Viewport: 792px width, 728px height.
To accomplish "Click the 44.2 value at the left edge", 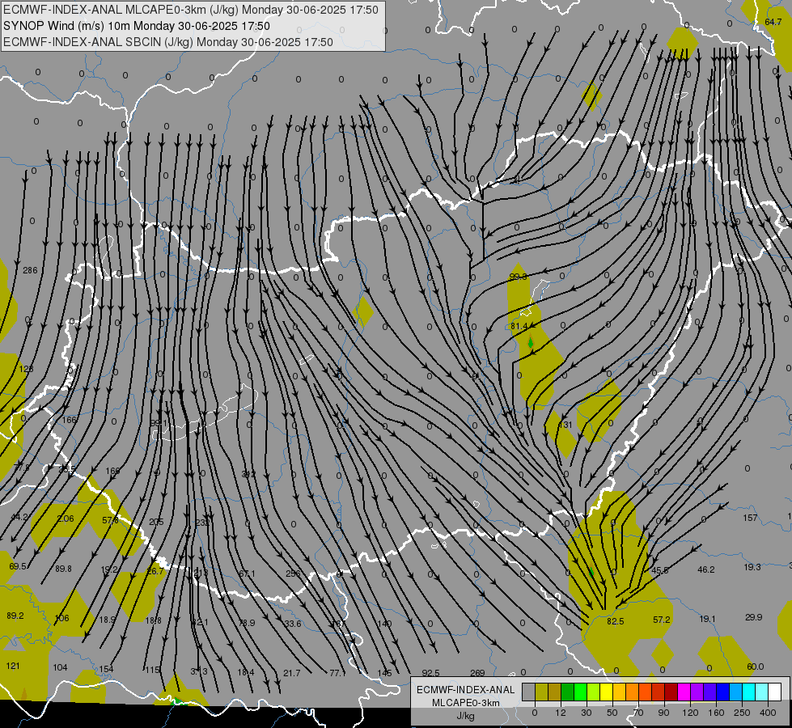I will 19,518.
